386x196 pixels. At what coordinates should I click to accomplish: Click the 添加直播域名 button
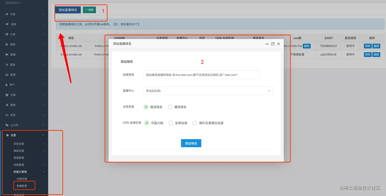pyautogui.click(x=68, y=10)
